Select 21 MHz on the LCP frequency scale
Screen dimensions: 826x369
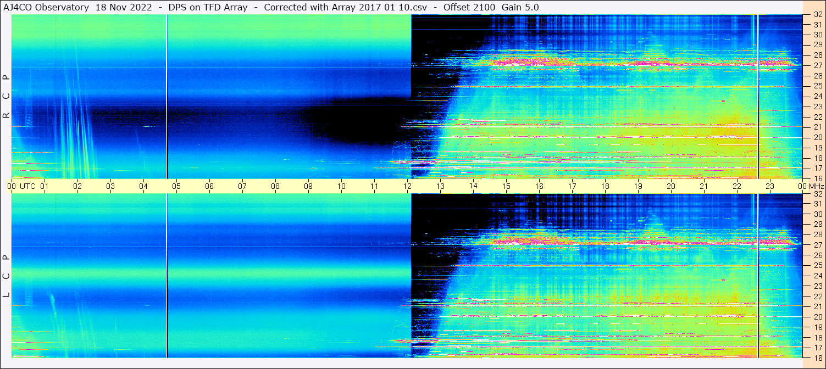pos(818,306)
